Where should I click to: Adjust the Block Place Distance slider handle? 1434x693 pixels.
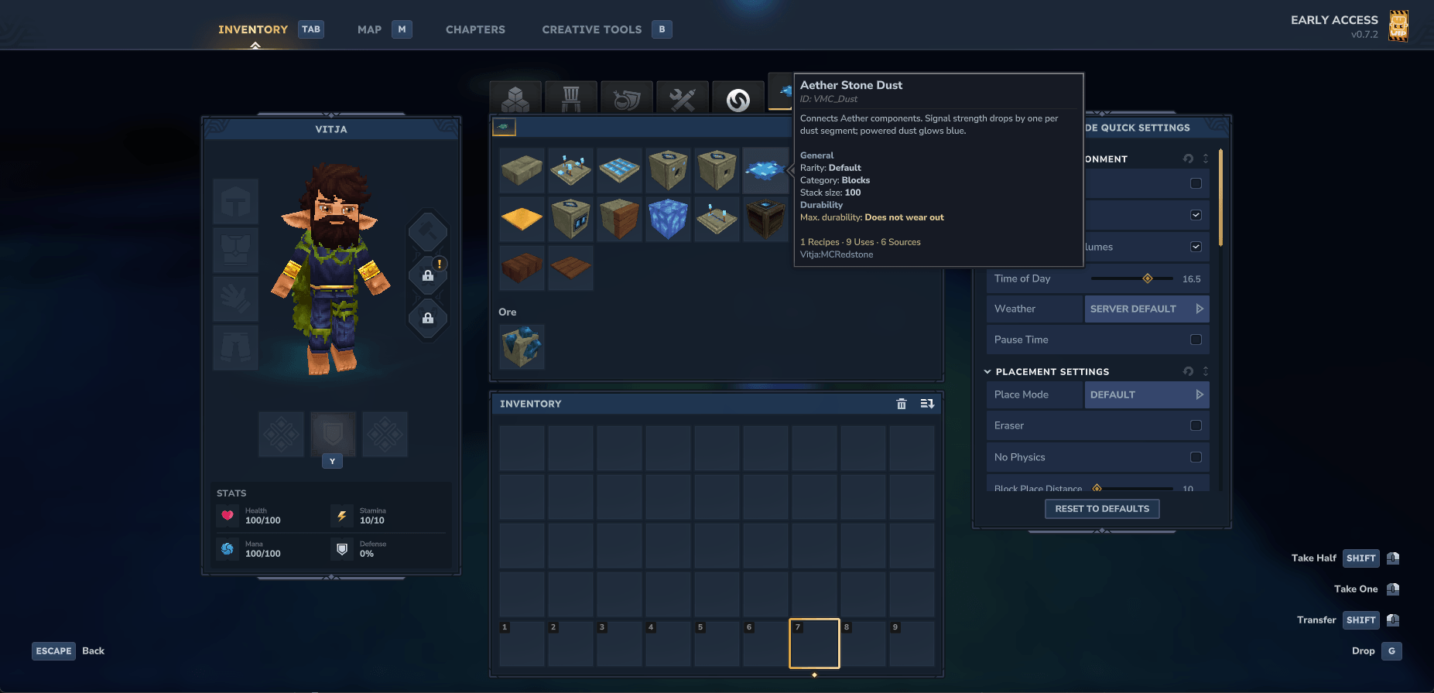[x=1097, y=488]
